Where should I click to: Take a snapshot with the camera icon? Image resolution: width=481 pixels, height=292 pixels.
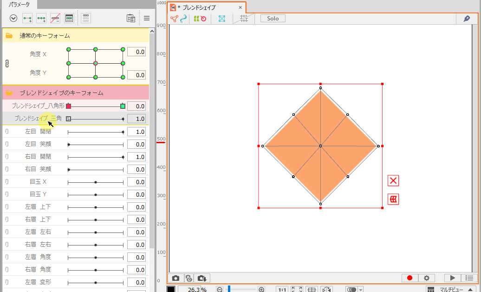pos(176,278)
